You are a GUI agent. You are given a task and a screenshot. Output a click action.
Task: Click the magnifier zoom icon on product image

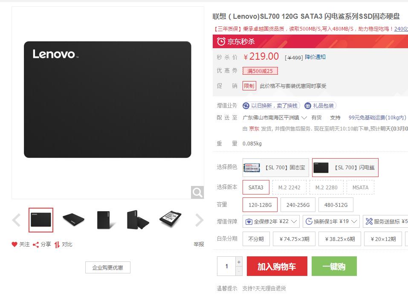point(197,192)
